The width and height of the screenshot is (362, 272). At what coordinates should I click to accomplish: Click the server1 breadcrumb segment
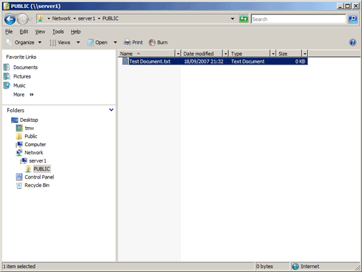click(x=87, y=18)
